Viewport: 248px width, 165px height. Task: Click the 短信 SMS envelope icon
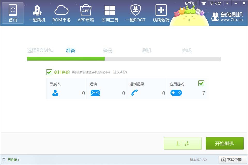click(x=95, y=93)
